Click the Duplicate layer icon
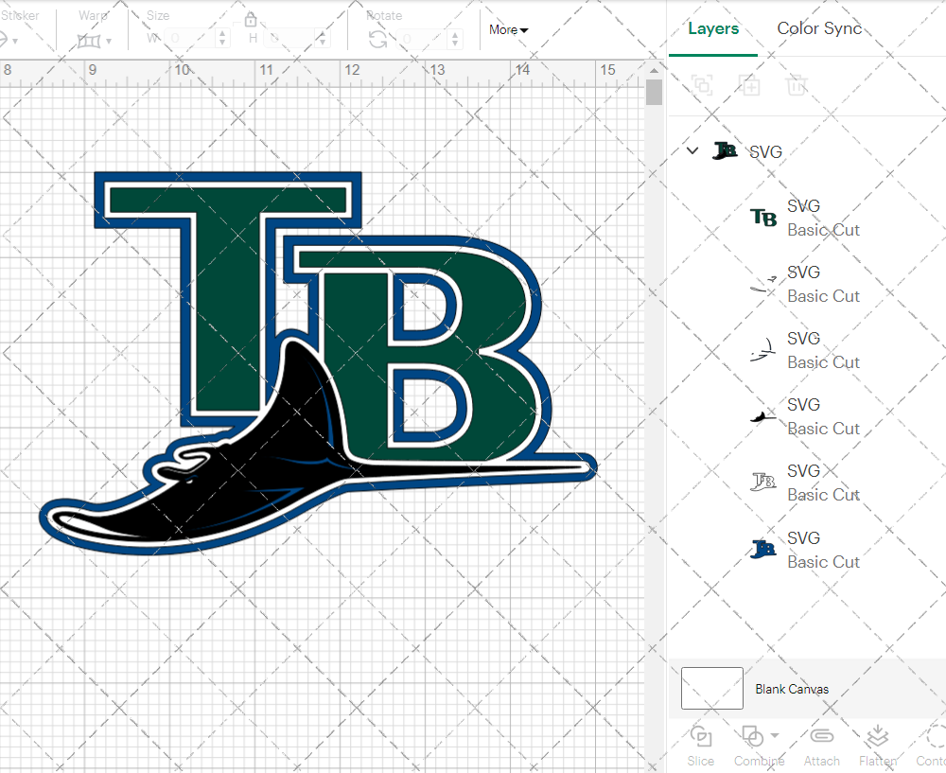The height and width of the screenshot is (773, 946). [749, 85]
